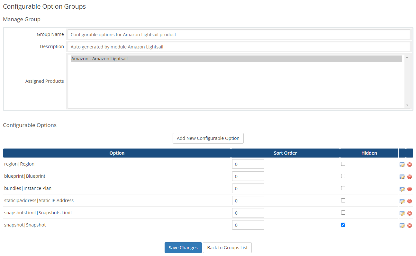Screen dimensions: 416x256
Task: Click the Assigned Products scrollbar down arrow
Action: 407,105
